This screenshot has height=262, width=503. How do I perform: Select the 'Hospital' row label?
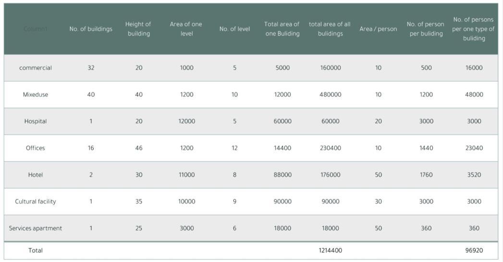[36, 121]
